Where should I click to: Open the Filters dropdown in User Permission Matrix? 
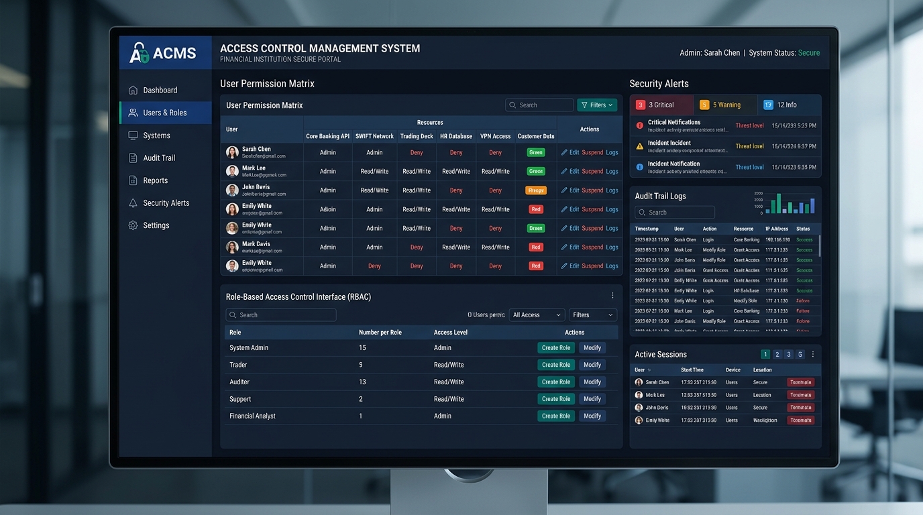(597, 105)
